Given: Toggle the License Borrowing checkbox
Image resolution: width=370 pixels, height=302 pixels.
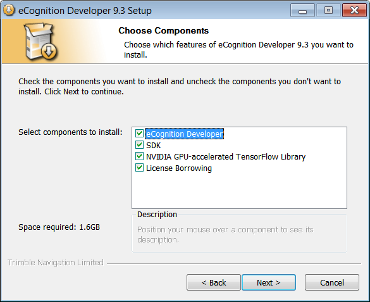Looking at the screenshot, I should (139, 168).
